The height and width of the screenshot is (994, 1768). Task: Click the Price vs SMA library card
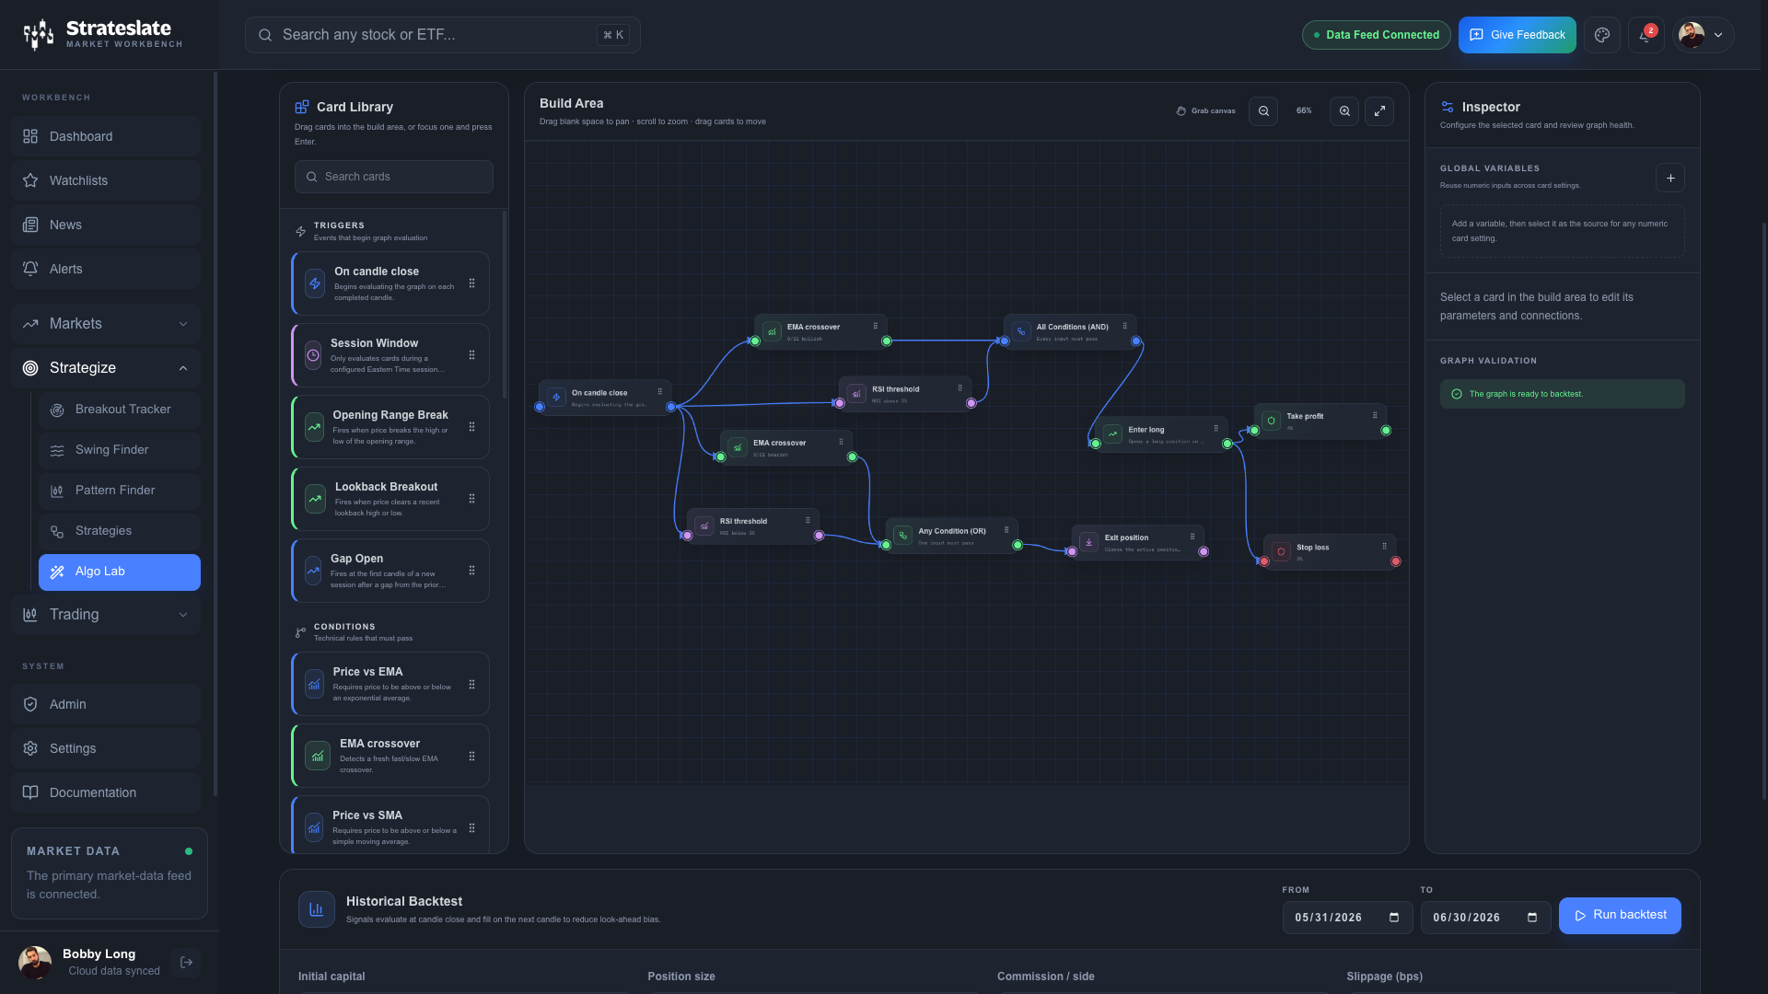click(x=390, y=824)
